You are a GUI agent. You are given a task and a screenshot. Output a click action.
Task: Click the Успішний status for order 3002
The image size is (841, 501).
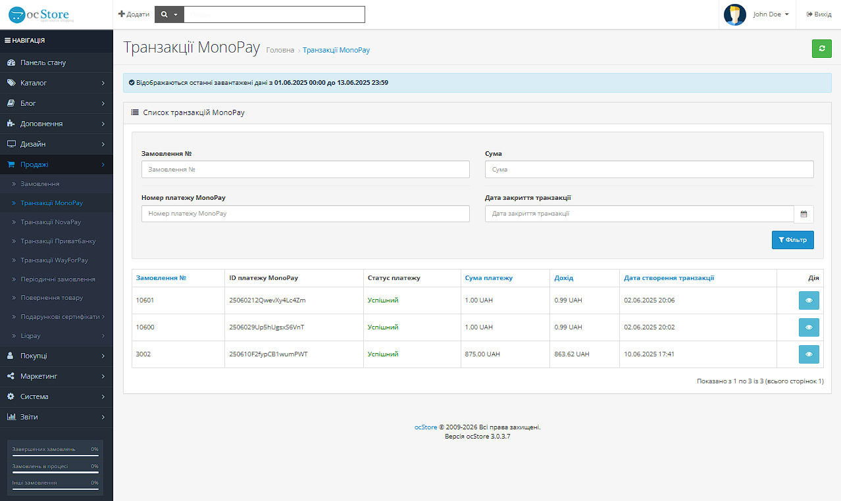tap(383, 354)
